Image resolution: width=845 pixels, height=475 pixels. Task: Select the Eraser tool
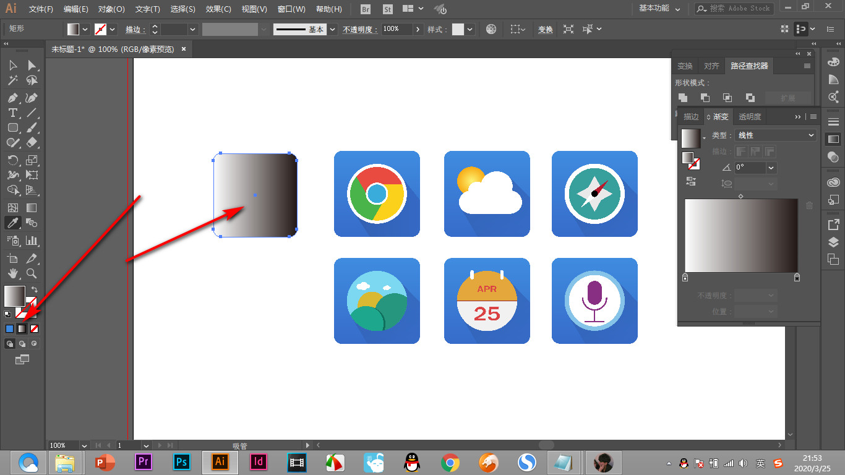[x=32, y=142]
